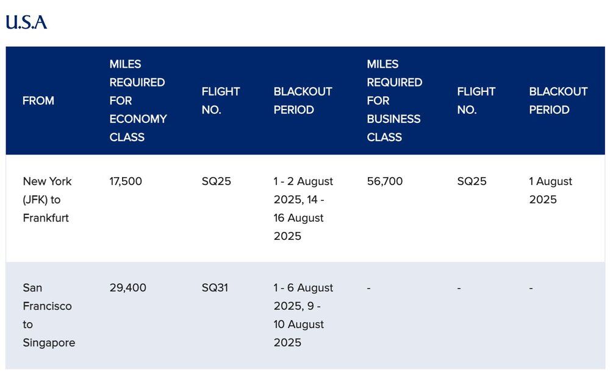610x375 pixels.
Task: Click the FROM column header
Action: (38, 100)
